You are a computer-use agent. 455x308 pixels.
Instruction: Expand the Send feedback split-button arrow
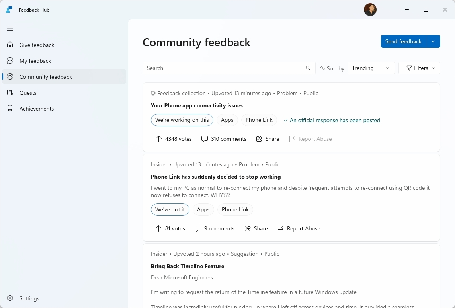(433, 41)
